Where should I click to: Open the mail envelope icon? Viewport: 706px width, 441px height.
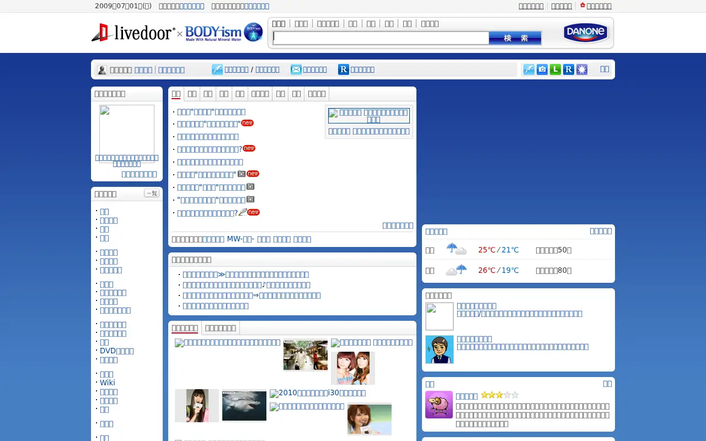296,69
